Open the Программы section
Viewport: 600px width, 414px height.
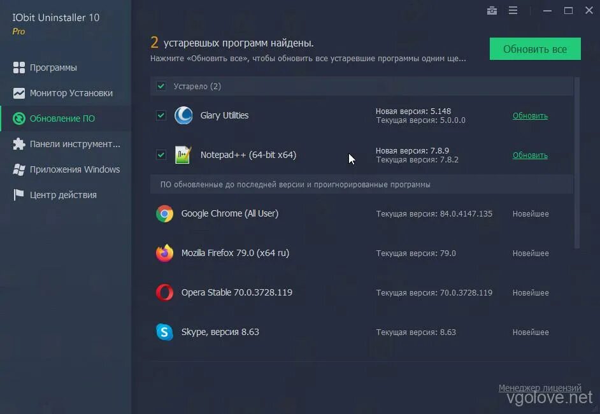click(x=66, y=68)
